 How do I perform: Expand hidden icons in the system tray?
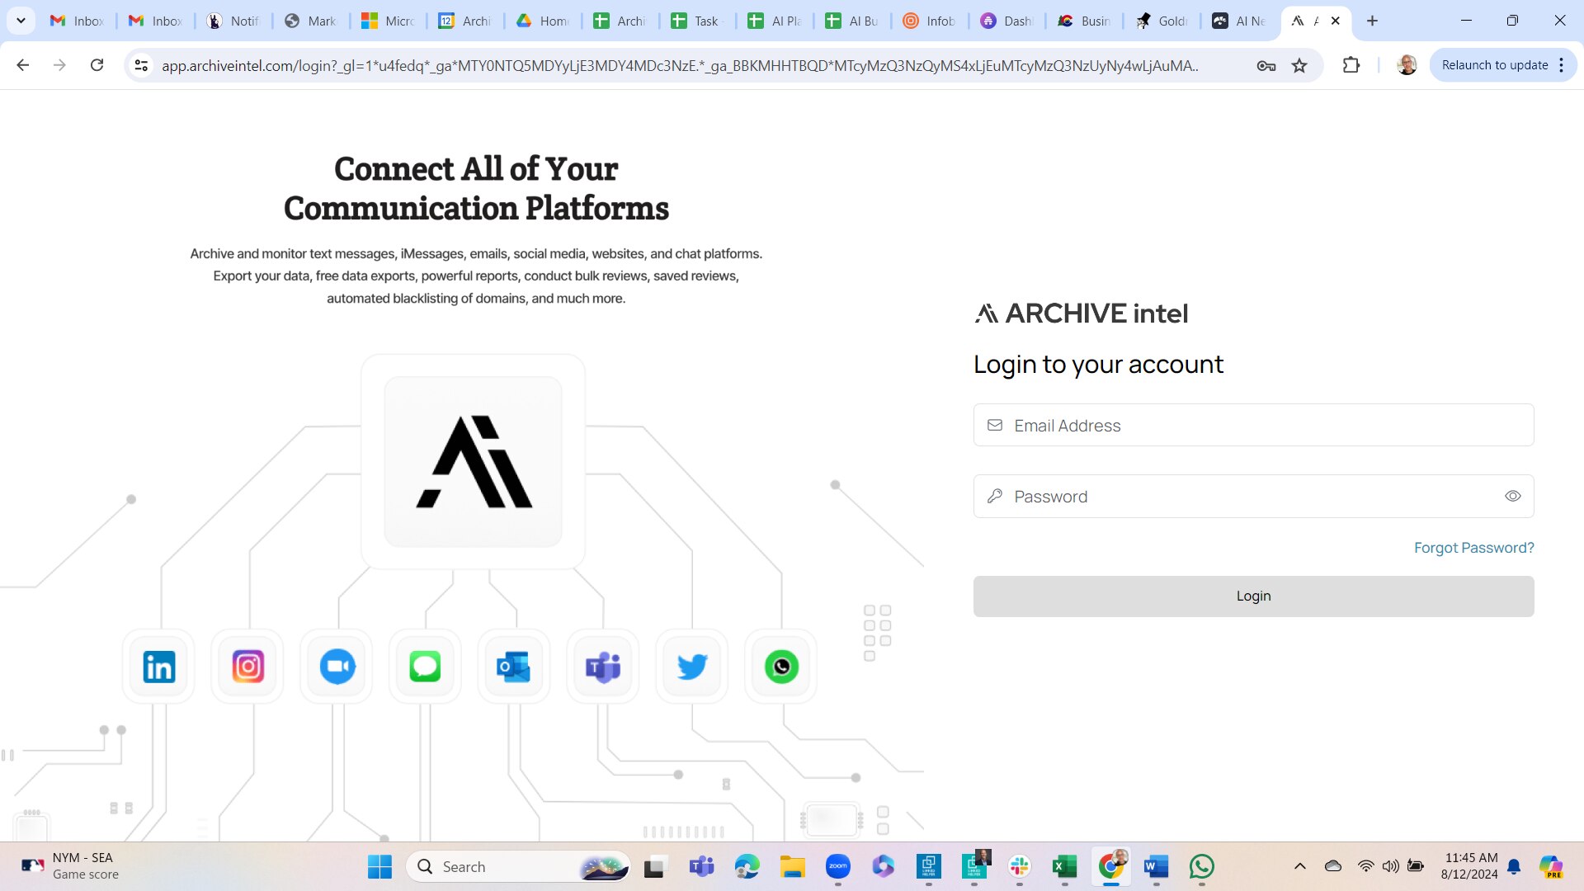[1300, 866]
